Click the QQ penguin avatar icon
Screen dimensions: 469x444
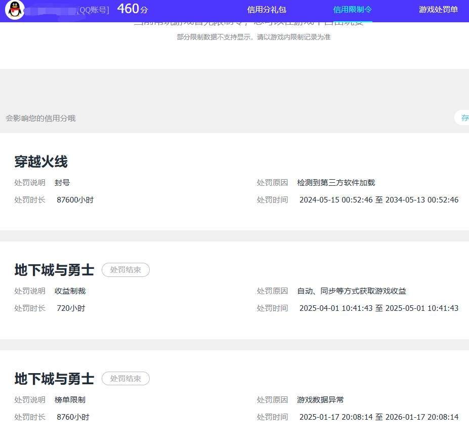15,10
